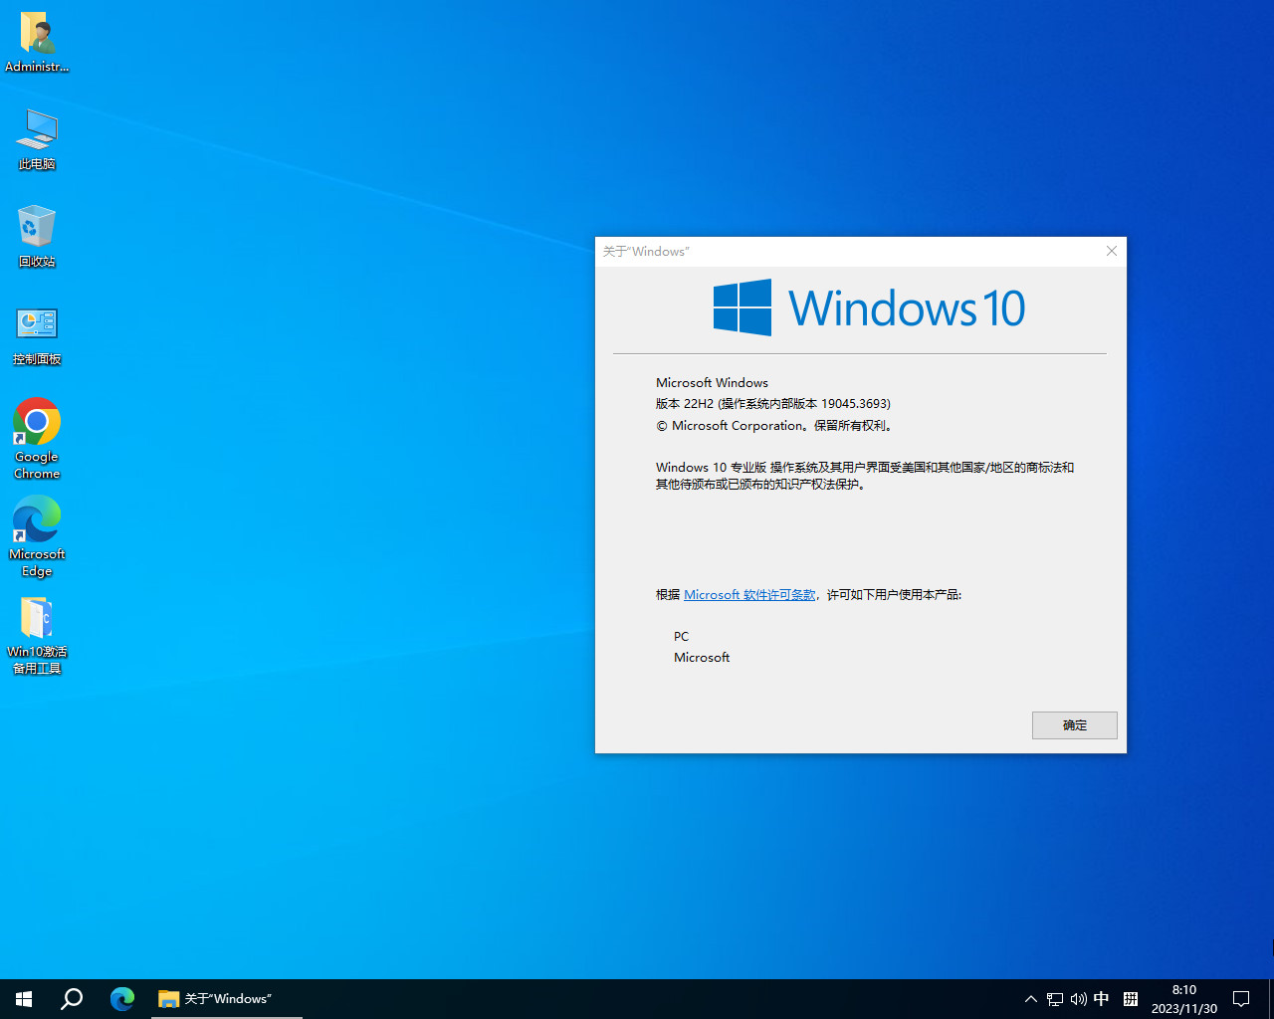1274x1019 pixels.
Task: Show hidden system tray icons
Action: tap(1031, 999)
